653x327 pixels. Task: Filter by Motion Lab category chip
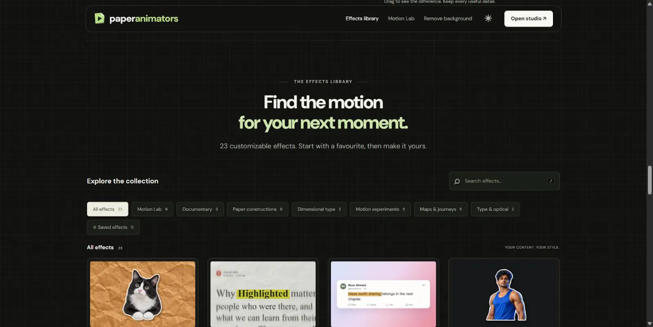click(x=152, y=209)
